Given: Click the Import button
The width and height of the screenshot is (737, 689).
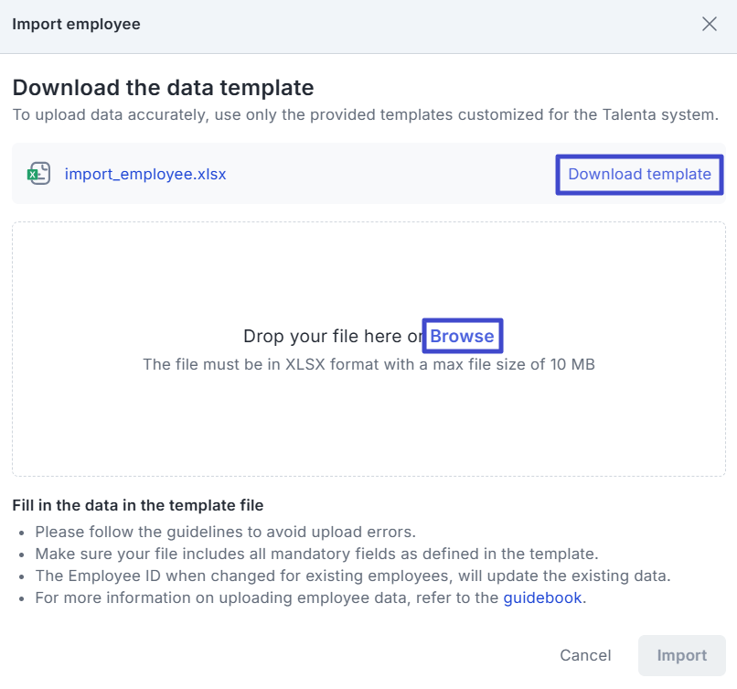Looking at the screenshot, I should [x=681, y=655].
